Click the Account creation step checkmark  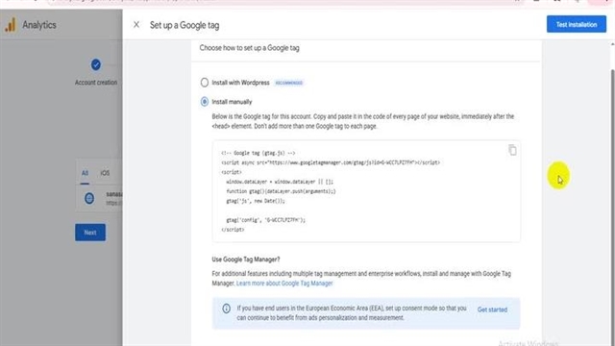click(x=96, y=64)
